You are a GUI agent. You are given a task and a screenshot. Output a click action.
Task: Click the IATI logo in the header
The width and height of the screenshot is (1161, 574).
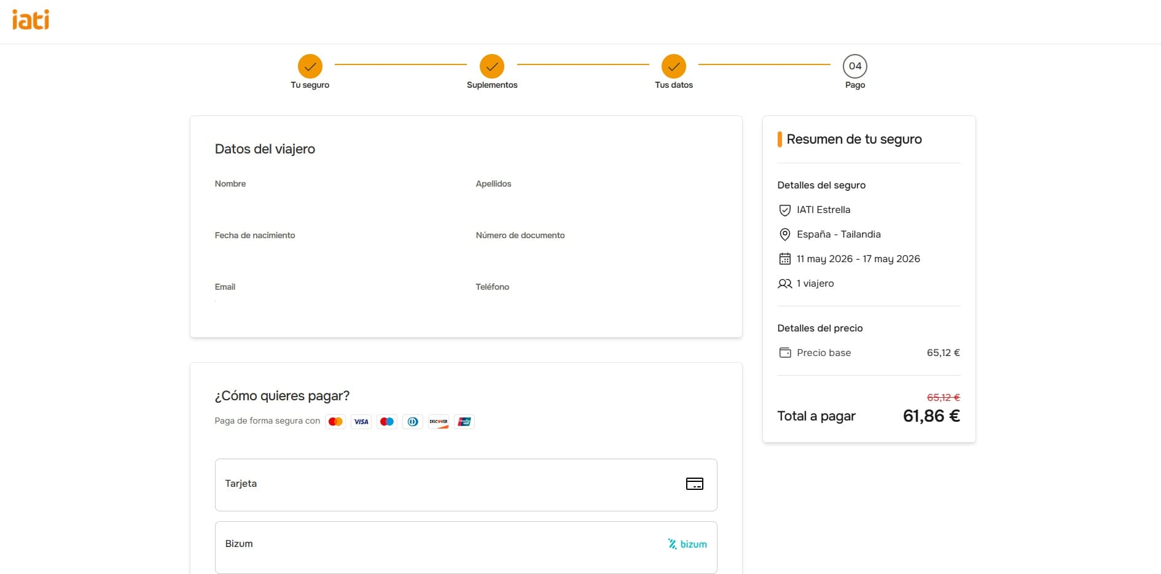pyautogui.click(x=31, y=20)
